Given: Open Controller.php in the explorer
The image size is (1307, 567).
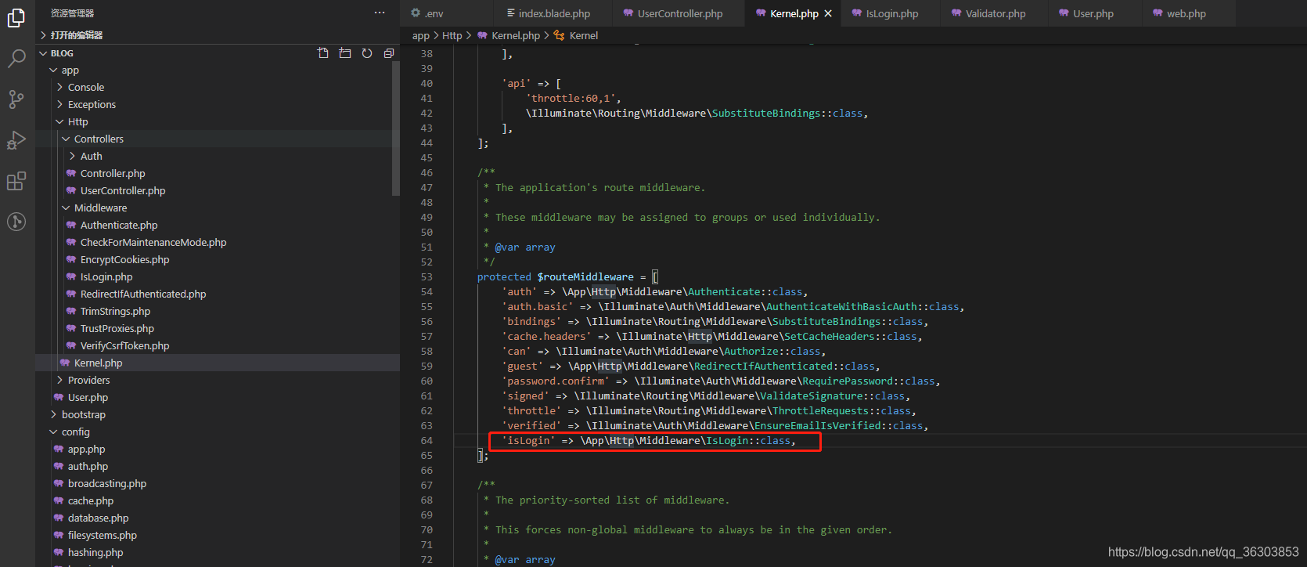Looking at the screenshot, I should pyautogui.click(x=218, y=173).
